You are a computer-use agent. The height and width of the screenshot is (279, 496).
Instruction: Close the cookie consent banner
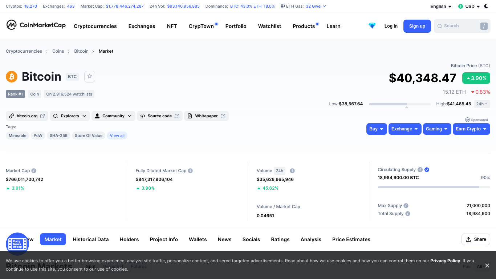487,266
